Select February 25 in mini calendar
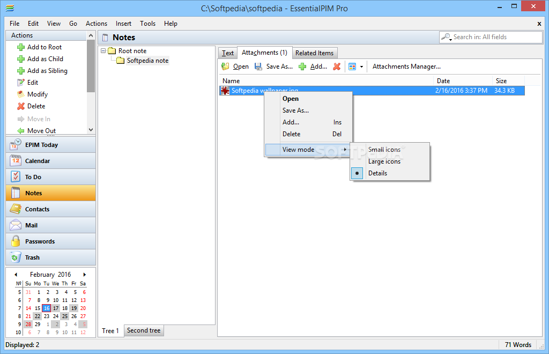This screenshot has height=354, width=549. click(x=65, y=316)
